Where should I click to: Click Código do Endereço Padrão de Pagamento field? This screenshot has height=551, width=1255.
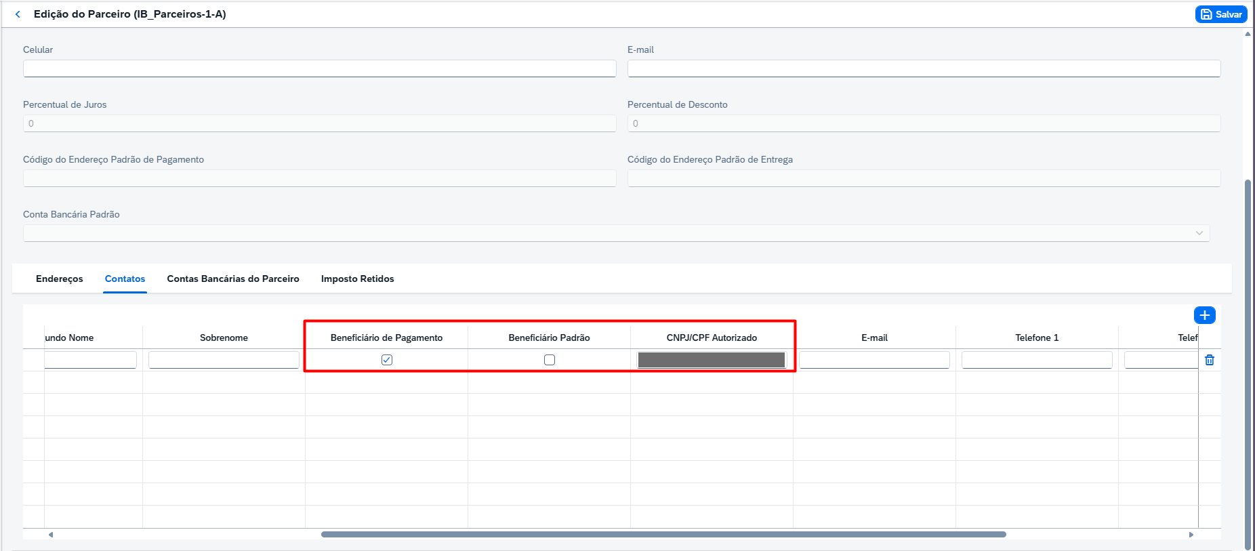[x=319, y=178]
